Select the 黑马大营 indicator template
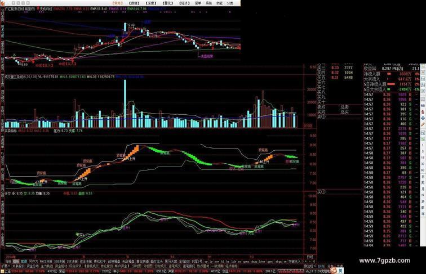The height and width of the screenshot is (274, 426). 170,262
